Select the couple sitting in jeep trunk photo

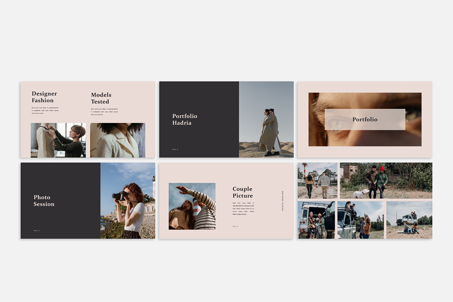pyautogui.click(x=316, y=220)
